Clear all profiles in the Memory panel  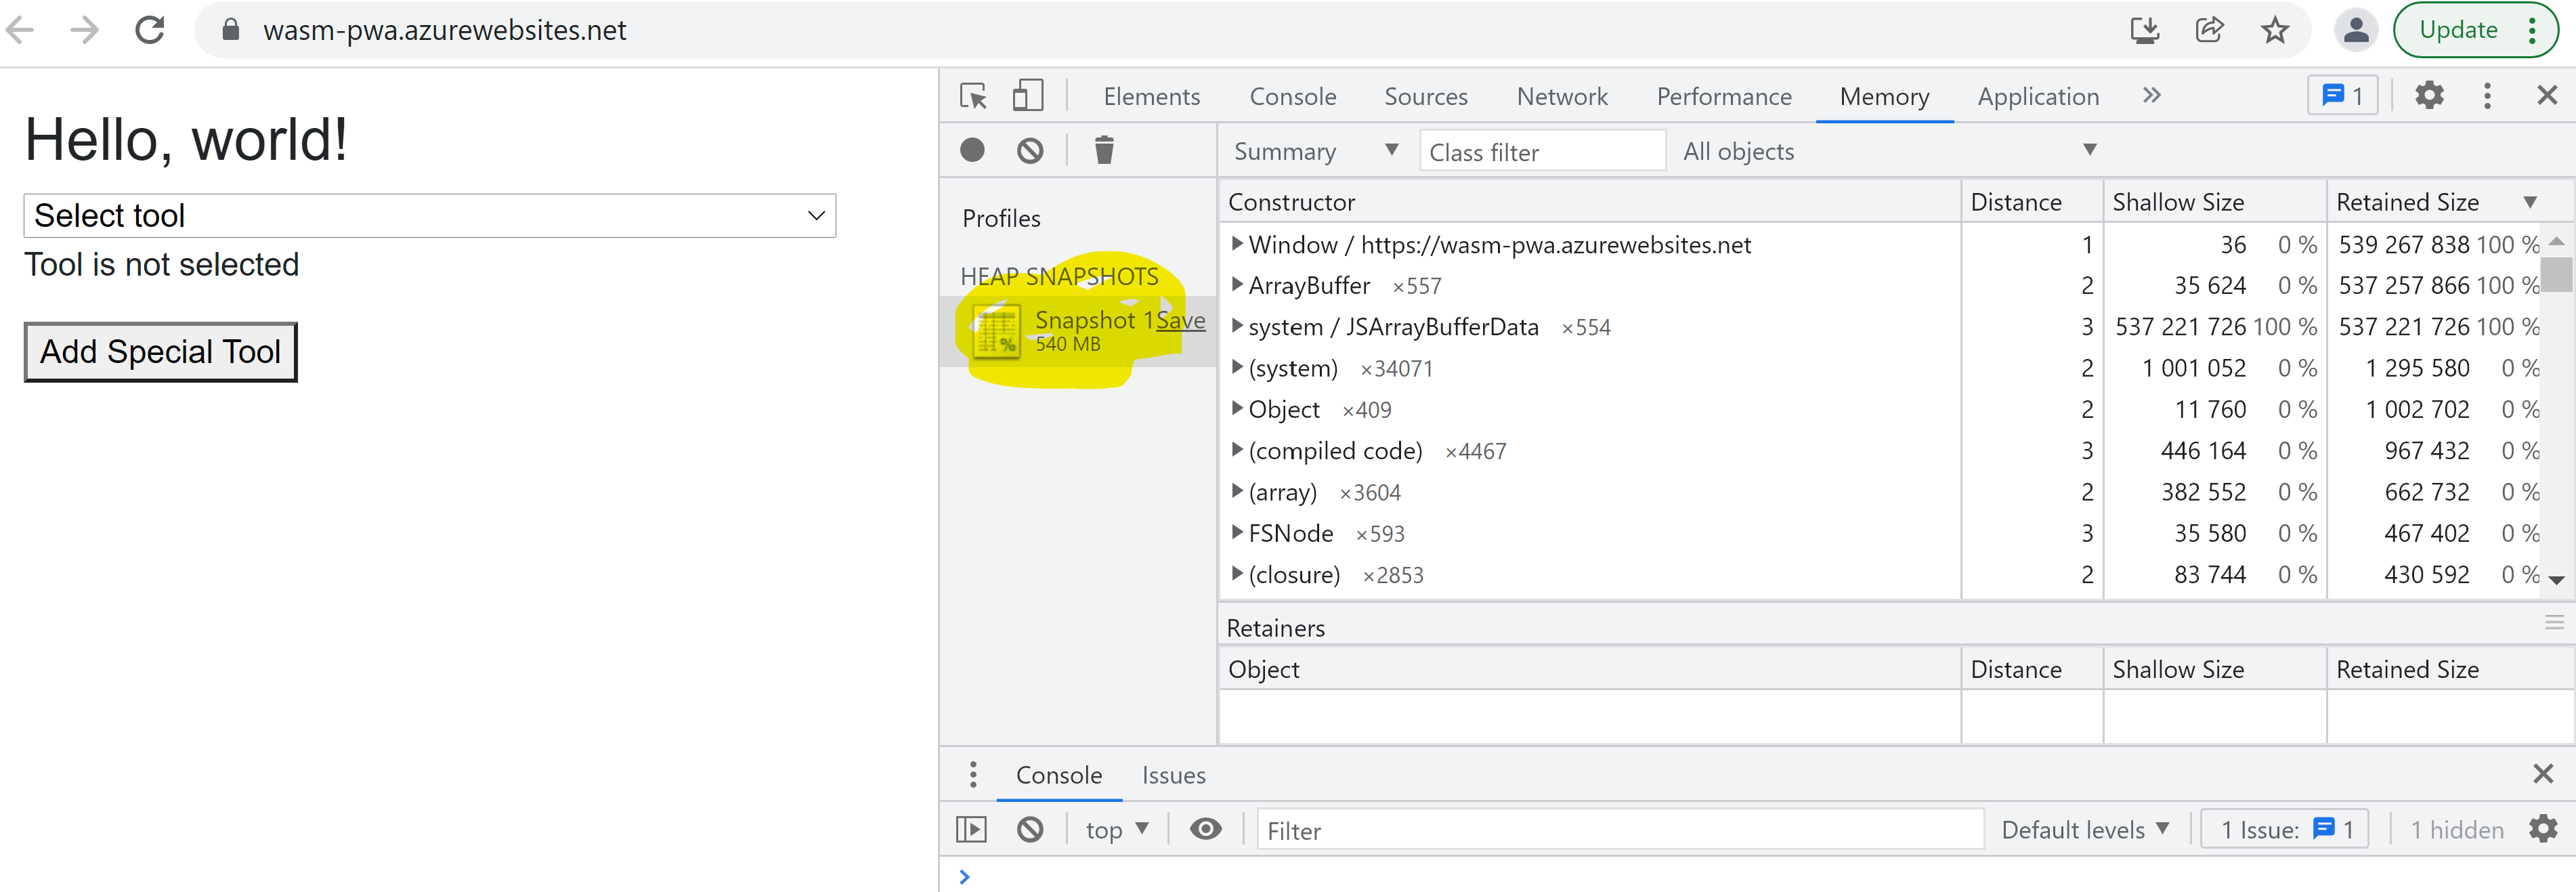click(x=1031, y=150)
